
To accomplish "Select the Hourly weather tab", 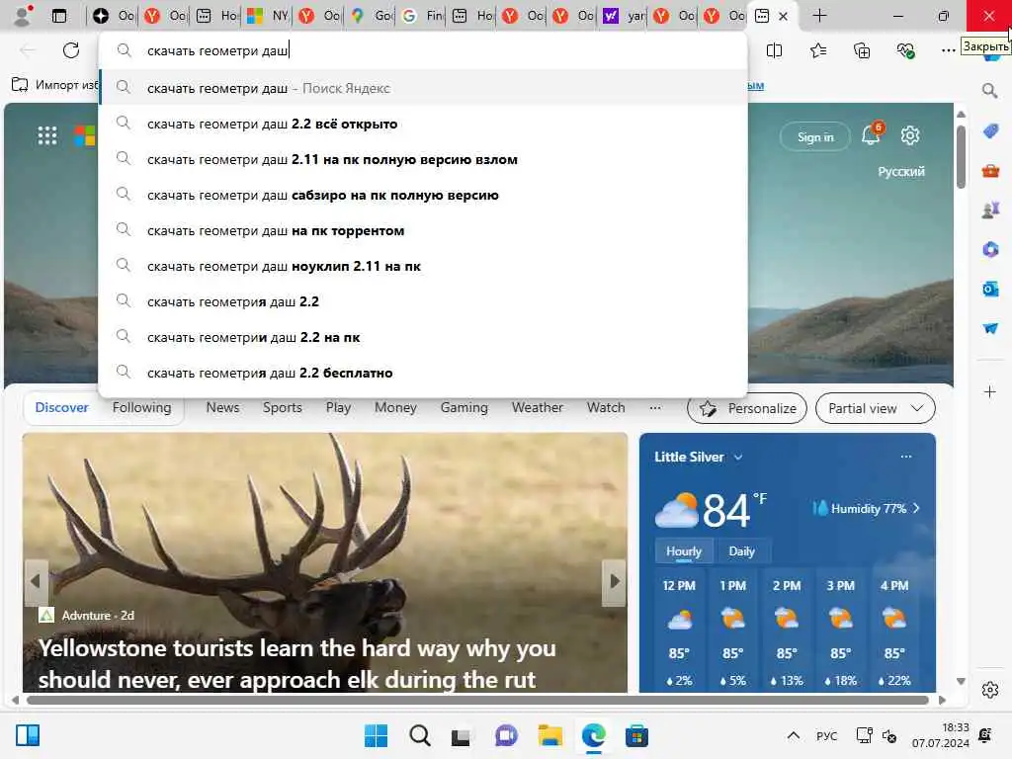I will [x=684, y=551].
